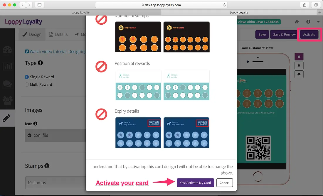
Task: Open the pencil card design sidebar icon
Action: [x=6, y=118]
